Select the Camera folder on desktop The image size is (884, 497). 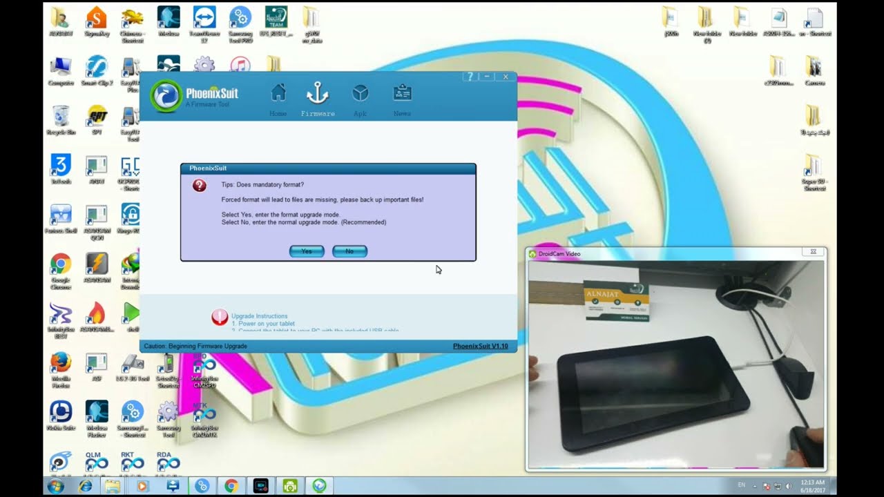(x=814, y=70)
